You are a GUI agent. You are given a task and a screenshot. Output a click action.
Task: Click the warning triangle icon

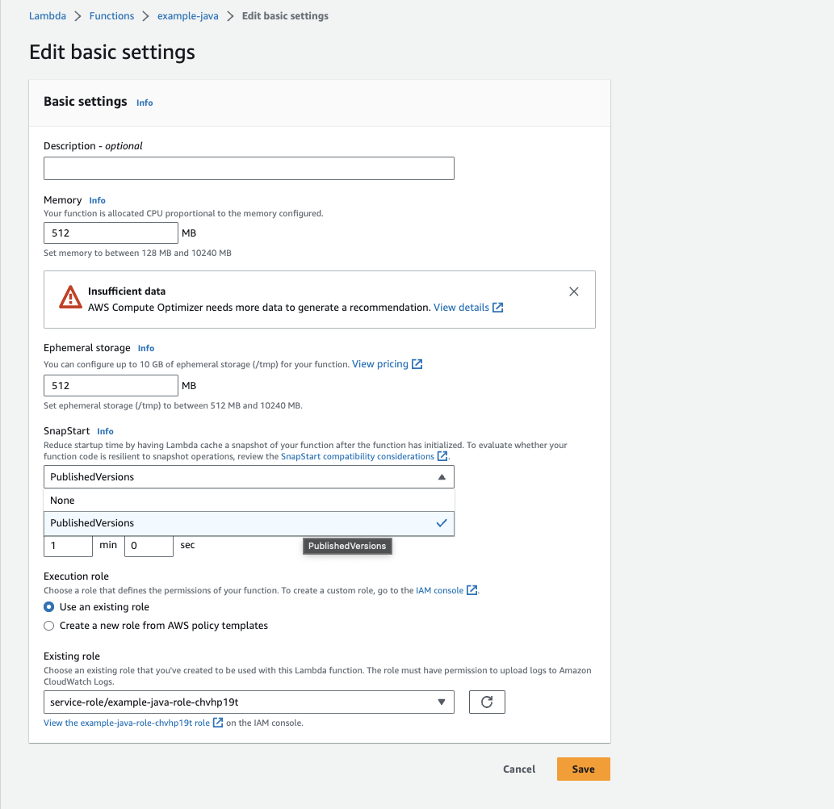pos(70,298)
